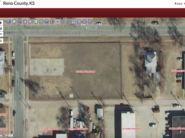The height and width of the screenshot is (138, 185).
Task: Click the Log In link
Action: pyautogui.click(x=179, y=3)
